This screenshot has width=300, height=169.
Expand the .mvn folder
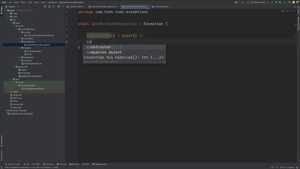[x=8, y=17]
